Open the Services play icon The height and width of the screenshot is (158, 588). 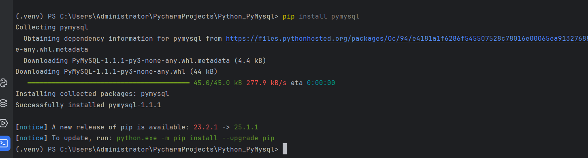(4, 123)
